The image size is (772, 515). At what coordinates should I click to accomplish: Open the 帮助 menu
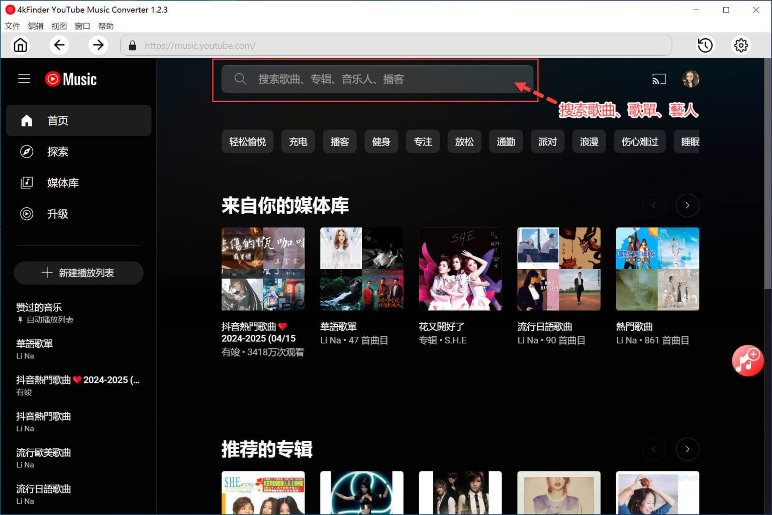point(106,26)
